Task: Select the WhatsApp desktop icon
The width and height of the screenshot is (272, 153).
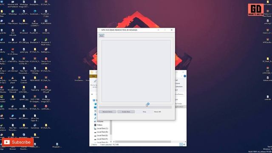Action: pos(13,12)
